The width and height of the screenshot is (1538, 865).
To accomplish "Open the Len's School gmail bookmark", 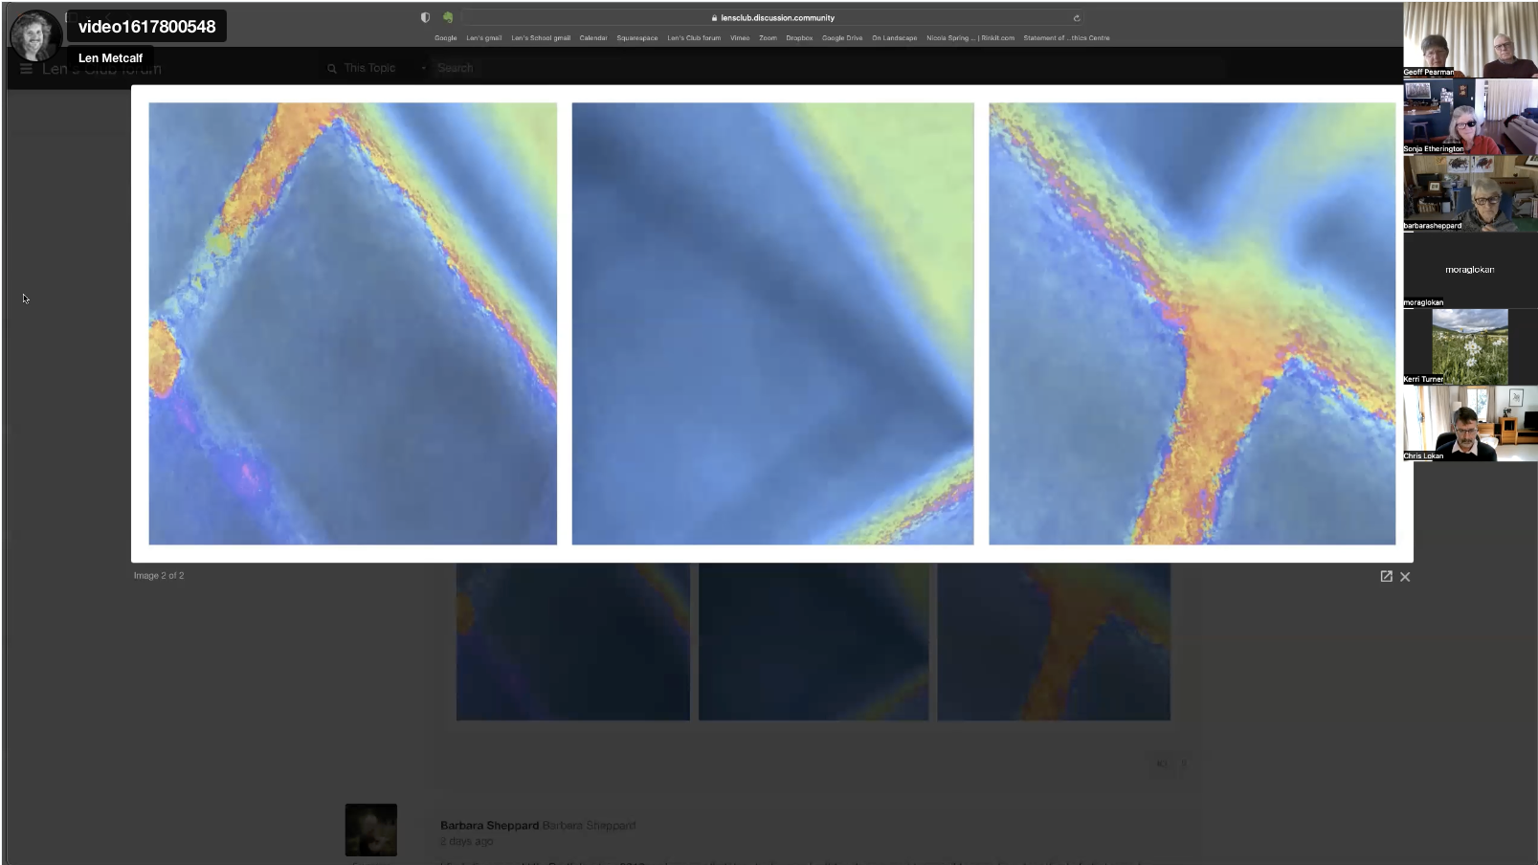I will [x=541, y=38].
